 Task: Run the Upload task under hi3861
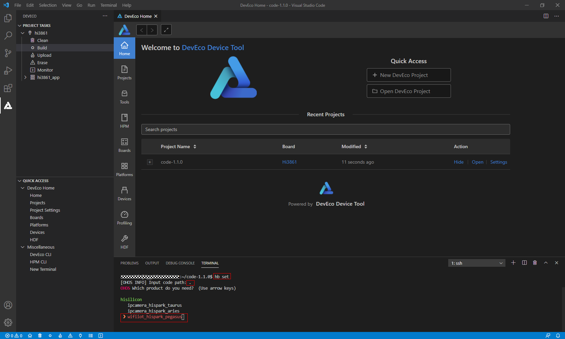point(65,55)
